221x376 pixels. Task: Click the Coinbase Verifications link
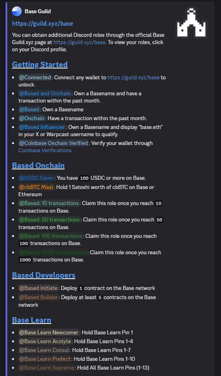[45, 150]
